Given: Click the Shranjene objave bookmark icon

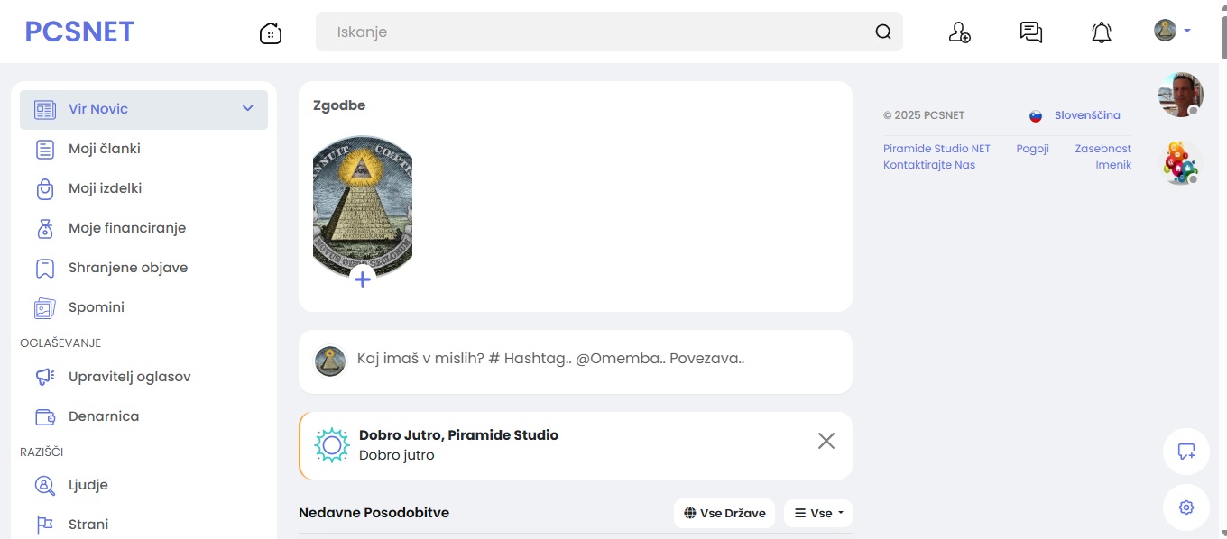Looking at the screenshot, I should [45, 269].
